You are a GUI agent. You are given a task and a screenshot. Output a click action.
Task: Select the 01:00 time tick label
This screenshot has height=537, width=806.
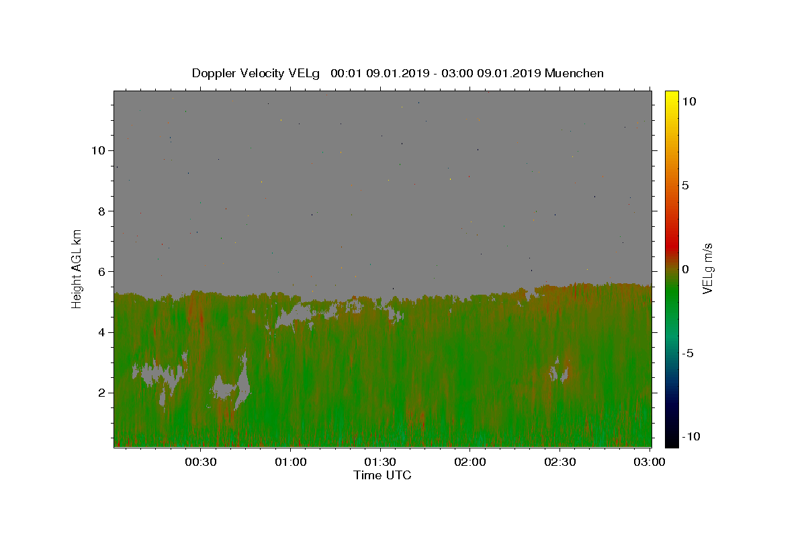291,462
